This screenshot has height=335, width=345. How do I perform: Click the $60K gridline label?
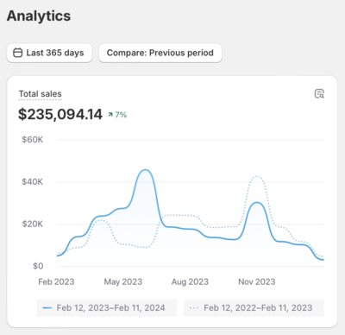tap(33, 140)
